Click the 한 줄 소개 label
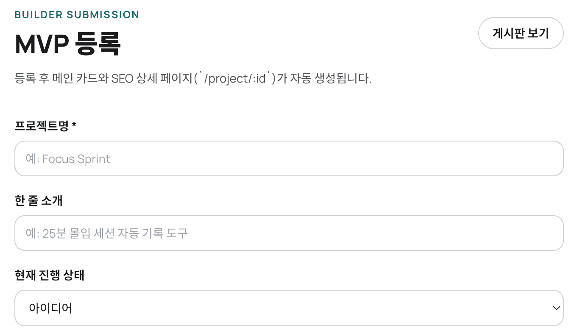The width and height of the screenshot is (574, 333). coord(39,200)
